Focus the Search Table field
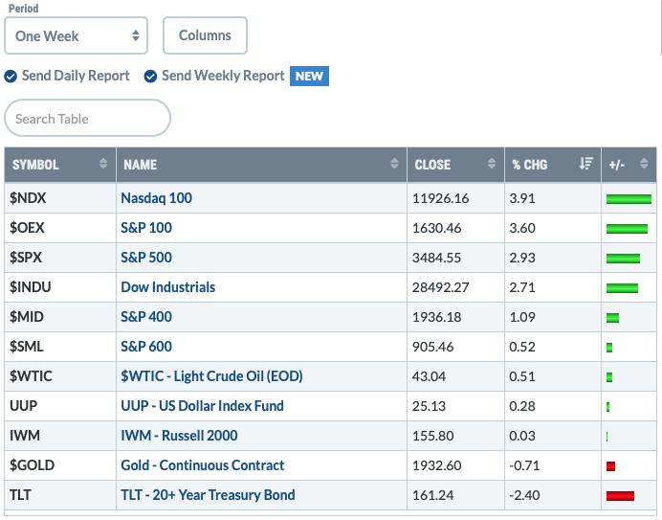The height and width of the screenshot is (520, 662). click(87, 118)
